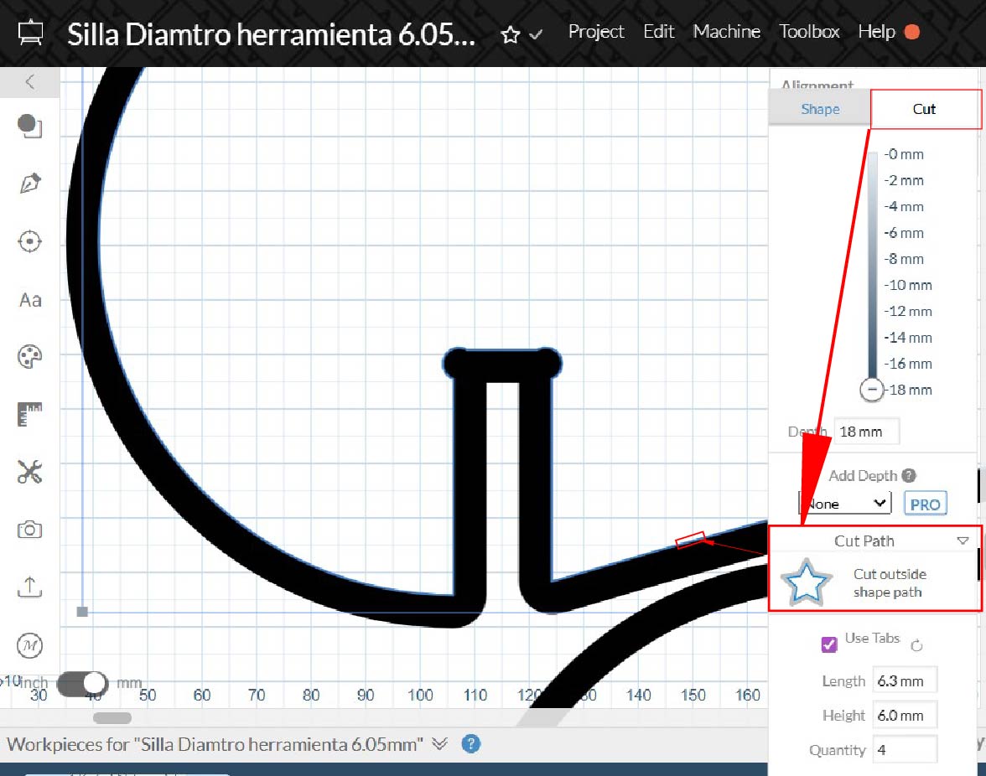Open the scissors tools icon
Viewport: 986px width, 776px height.
(x=29, y=472)
